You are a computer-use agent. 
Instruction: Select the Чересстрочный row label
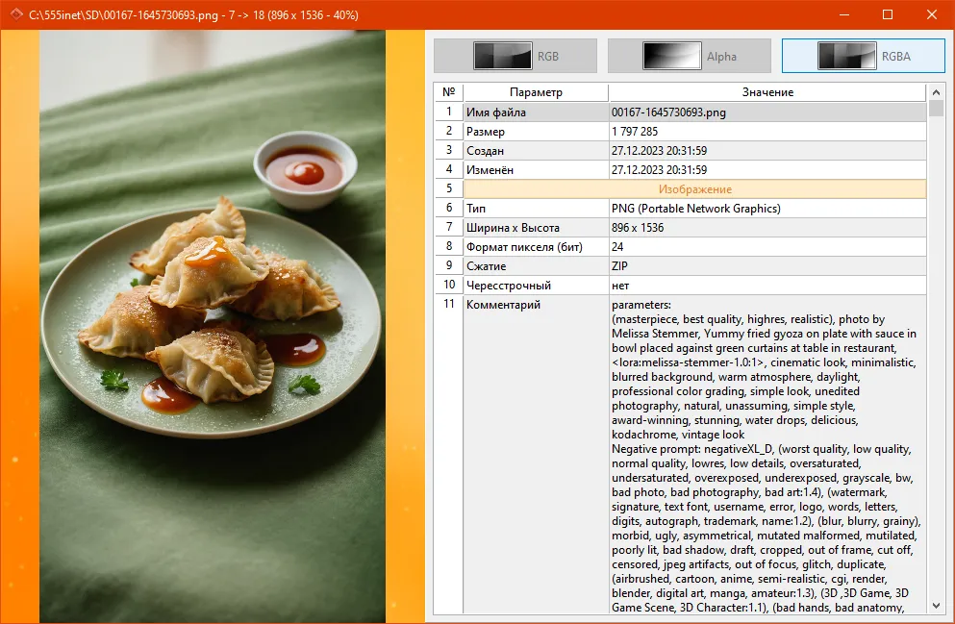[536, 286]
